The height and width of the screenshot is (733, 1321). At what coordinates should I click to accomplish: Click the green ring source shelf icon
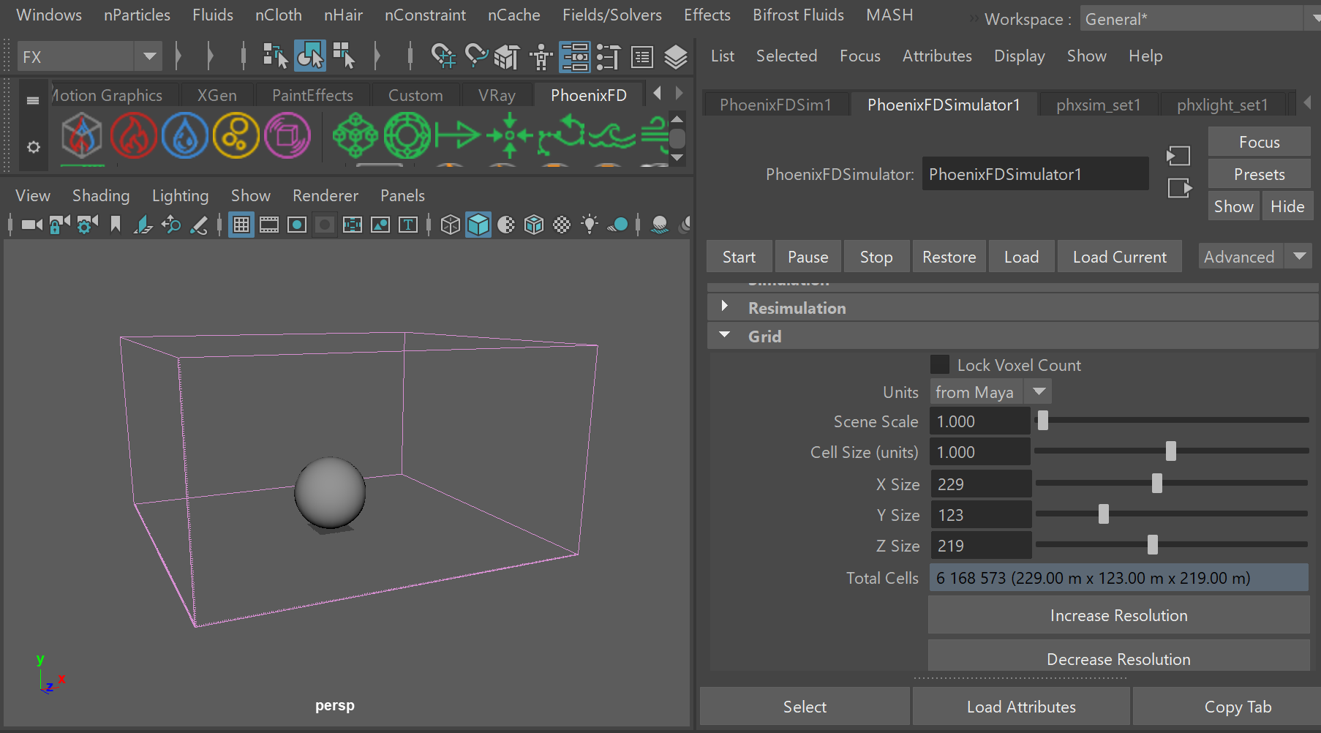coord(407,135)
